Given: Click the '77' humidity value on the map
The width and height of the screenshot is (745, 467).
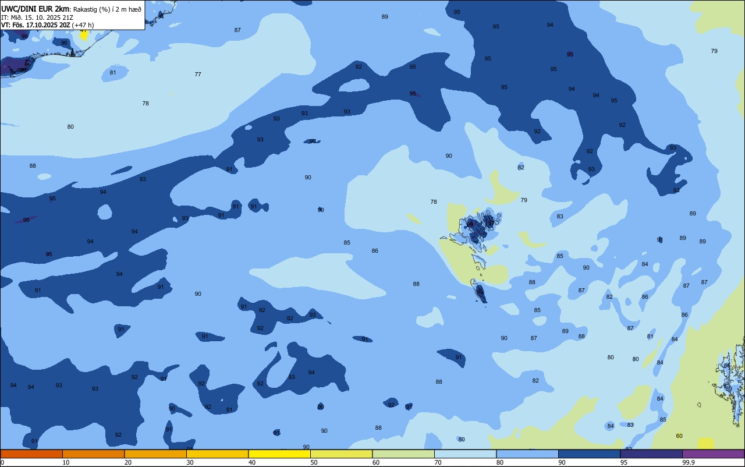Looking at the screenshot, I should click(x=198, y=75).
